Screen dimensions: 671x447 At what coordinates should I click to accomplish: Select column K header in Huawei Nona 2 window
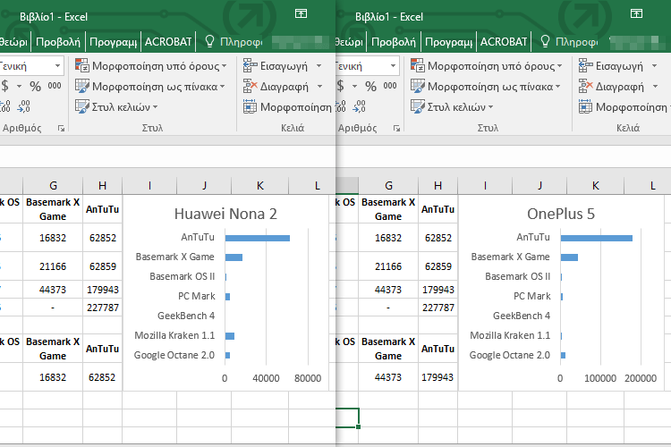(x=259, y=185)
